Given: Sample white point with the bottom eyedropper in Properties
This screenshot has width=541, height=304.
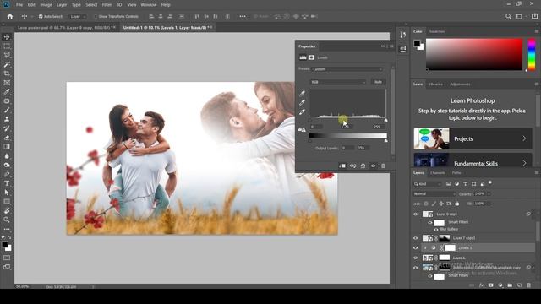Looking at the screenshot, I should point(303,112).
